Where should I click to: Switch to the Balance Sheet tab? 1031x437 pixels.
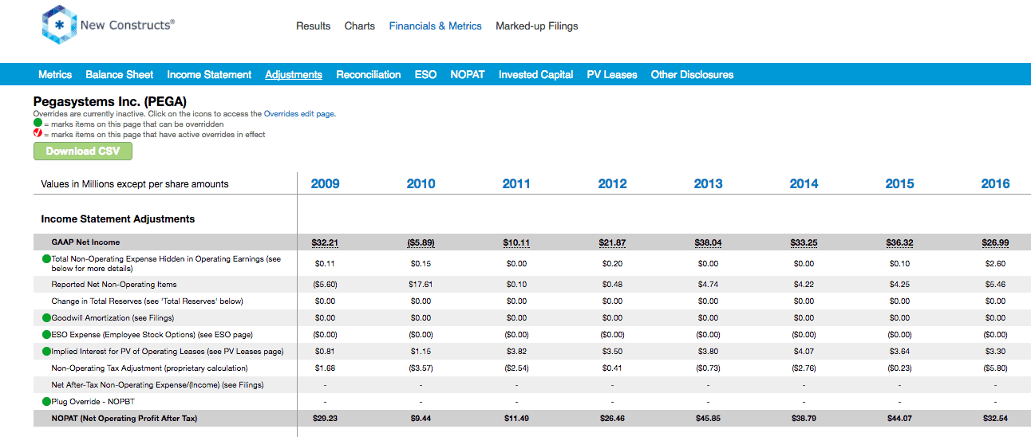[x=120, y=74]
